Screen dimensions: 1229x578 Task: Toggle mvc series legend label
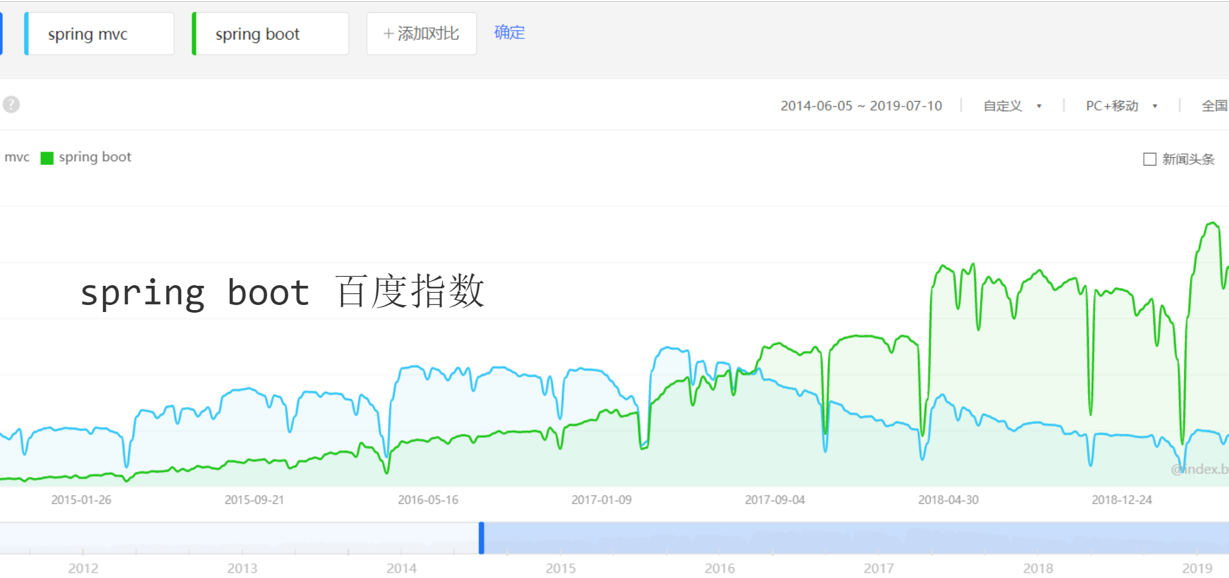coord(17,157)
